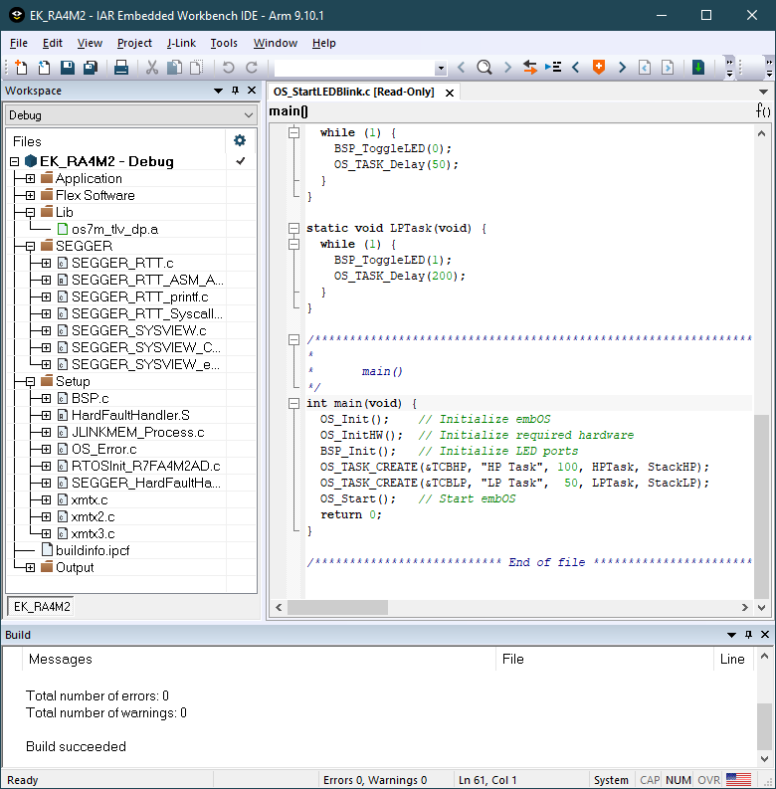
Task: Click the Print icon in the toolbar
Action: [120, 68]
